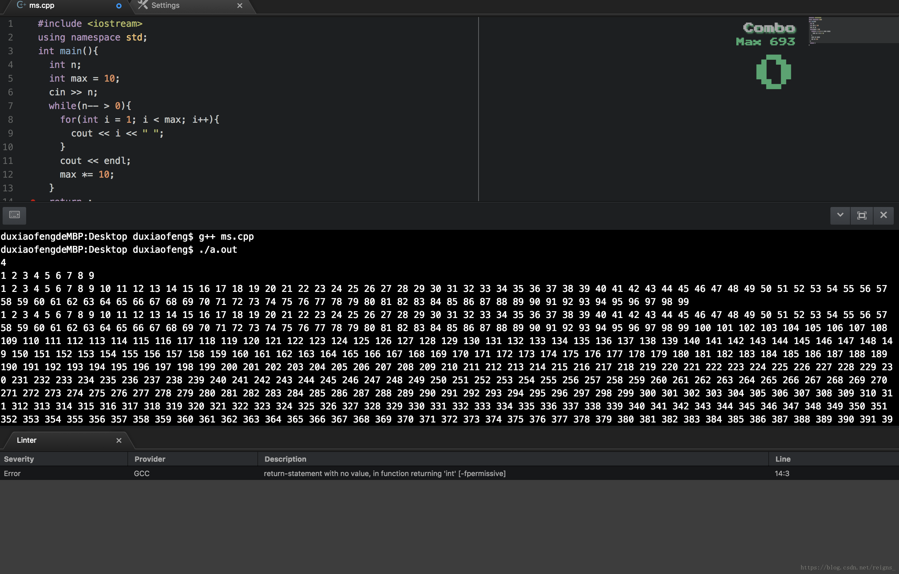Sort linter table by Provider column

coord(193,459)
